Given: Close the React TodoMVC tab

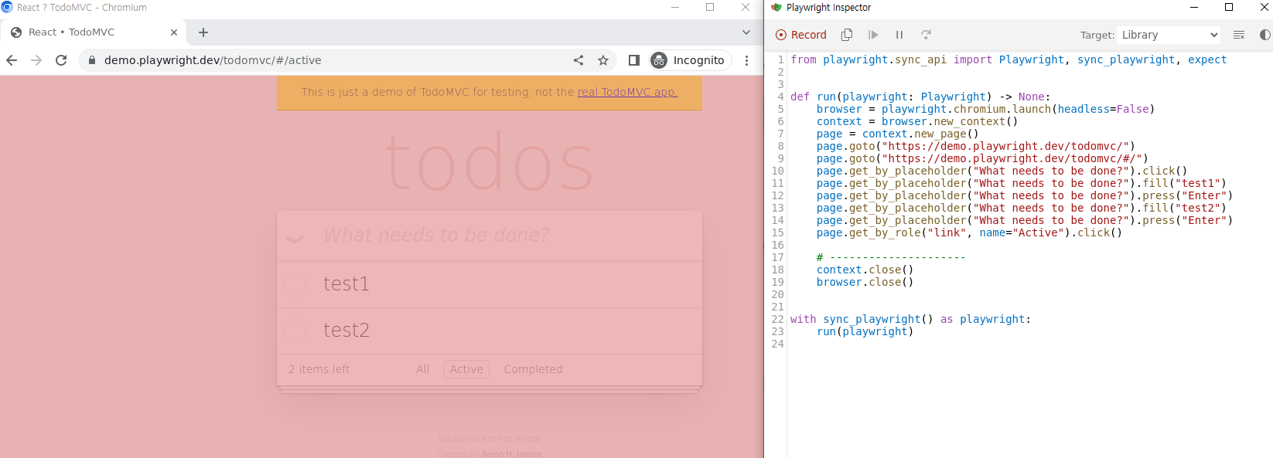Looking at the screenshot, I should pos(174,32).
